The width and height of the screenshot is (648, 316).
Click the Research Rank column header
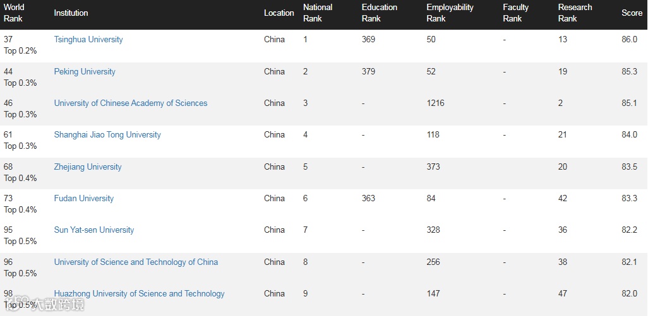[575, 13]
